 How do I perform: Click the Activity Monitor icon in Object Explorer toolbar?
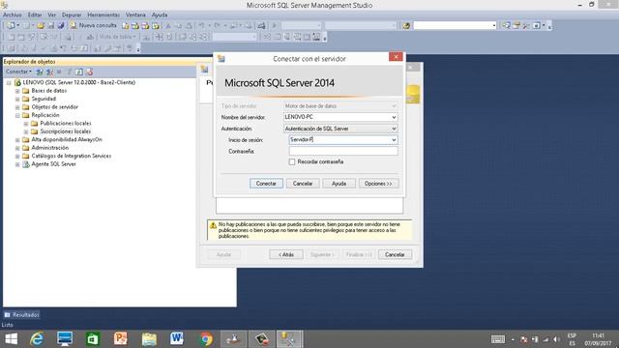(90, 72)
